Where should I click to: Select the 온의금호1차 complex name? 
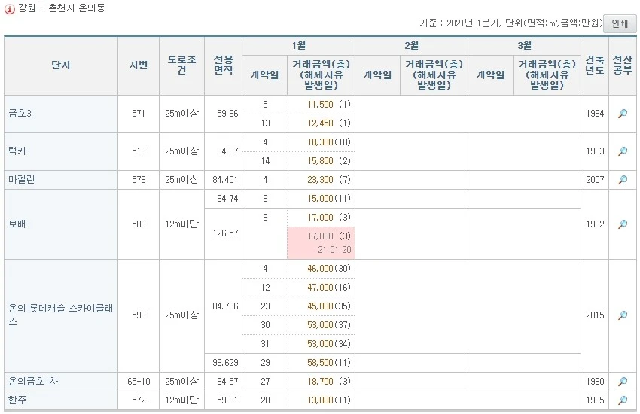point(33,382)
